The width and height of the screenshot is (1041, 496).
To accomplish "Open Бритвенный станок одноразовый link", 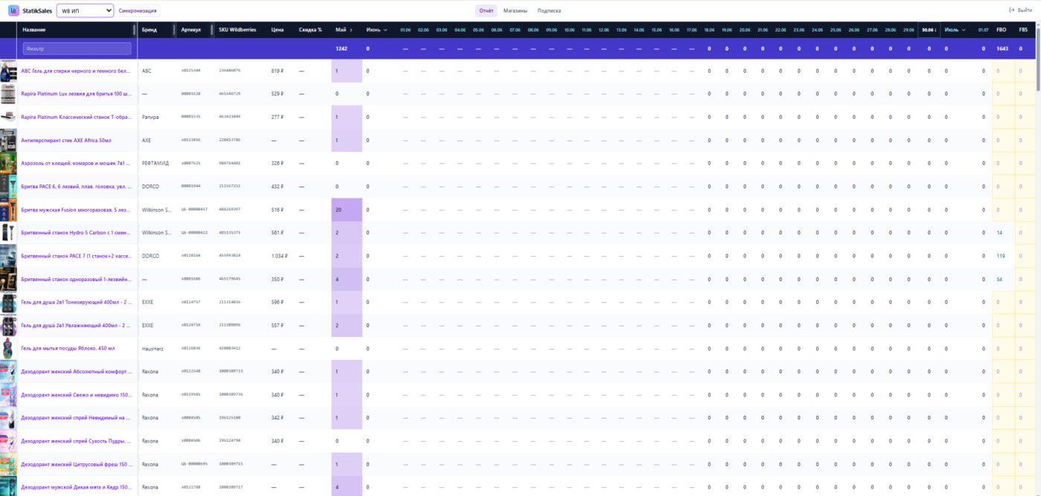I will (x=76, y=279).
